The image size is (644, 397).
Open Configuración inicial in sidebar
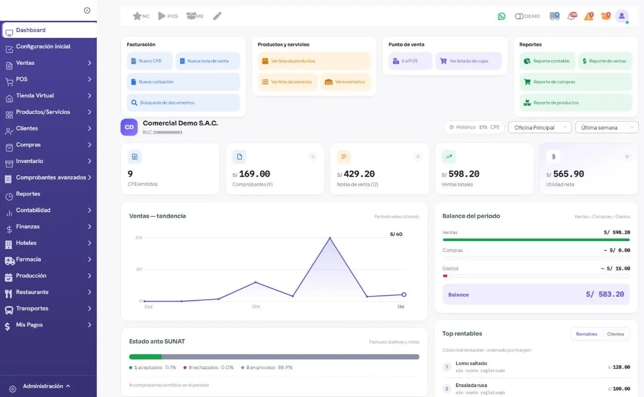48,46
